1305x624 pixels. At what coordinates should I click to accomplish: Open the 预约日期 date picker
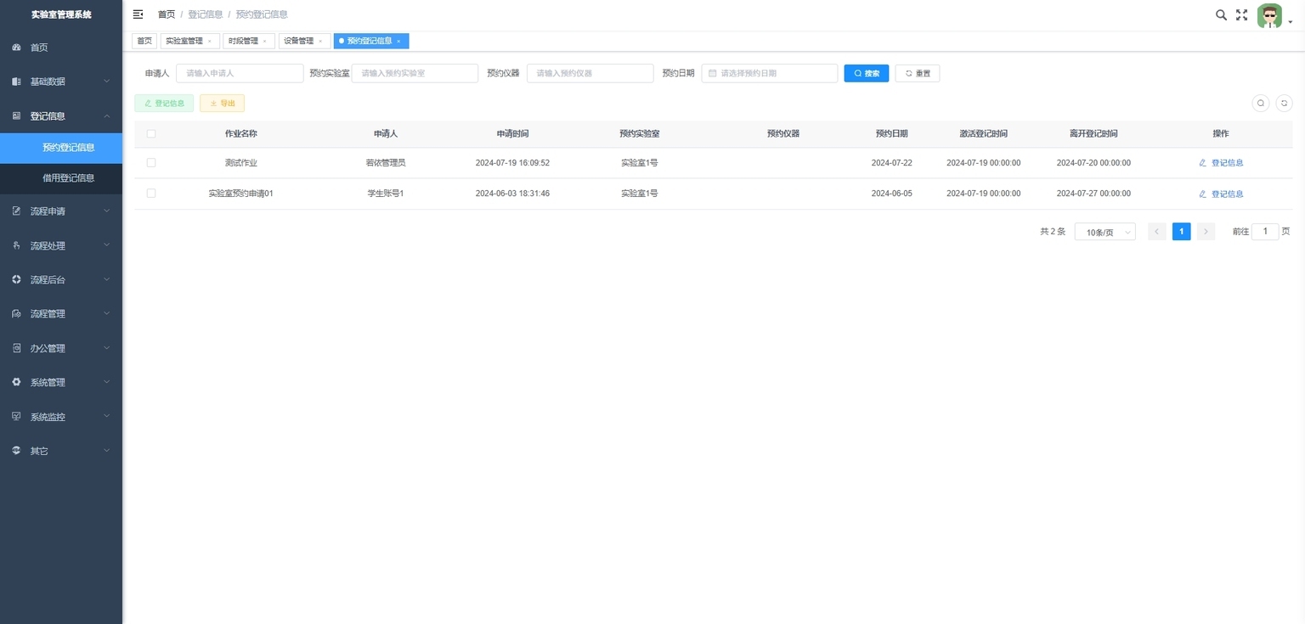(770, 73)
